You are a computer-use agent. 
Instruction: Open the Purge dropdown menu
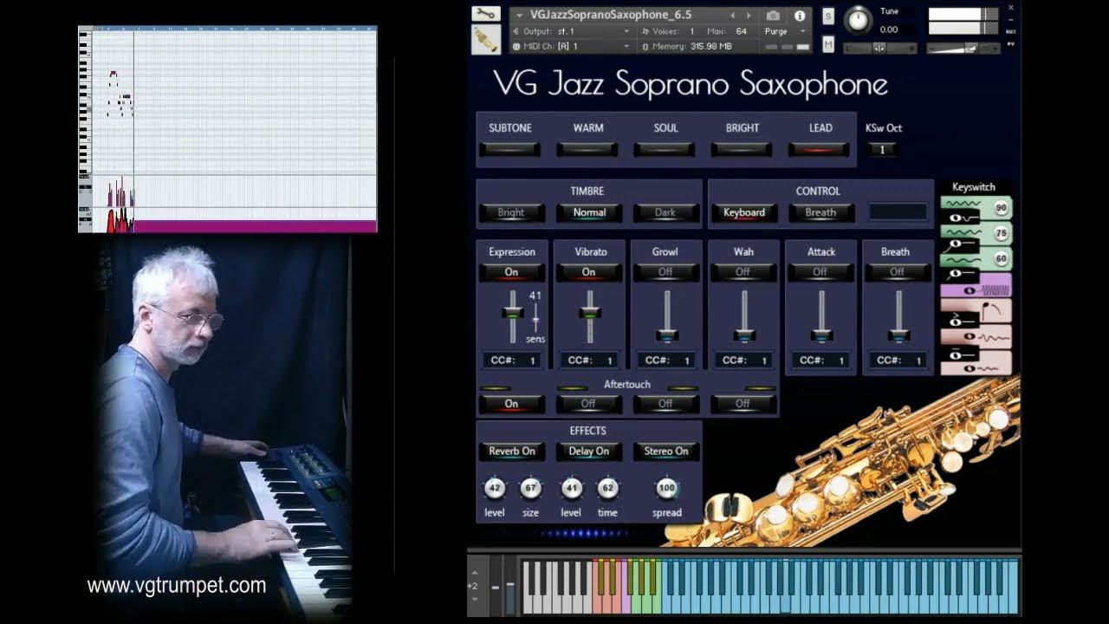pyautogui.click(x=787, y=31)
